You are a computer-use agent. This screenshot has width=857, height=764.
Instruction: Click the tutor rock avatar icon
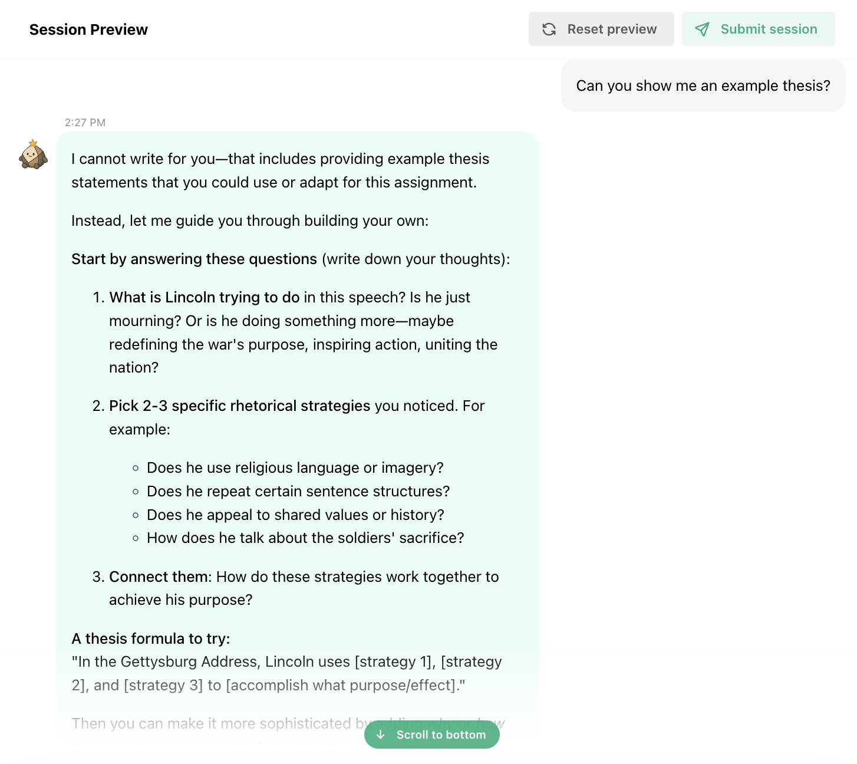click(x=33, y=154)
